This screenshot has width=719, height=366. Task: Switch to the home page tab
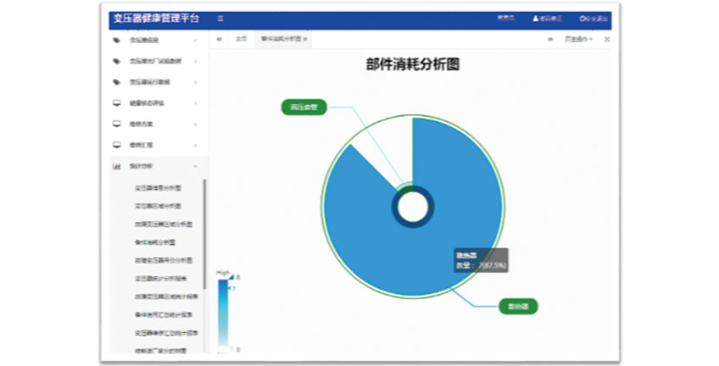pos(241,39)
